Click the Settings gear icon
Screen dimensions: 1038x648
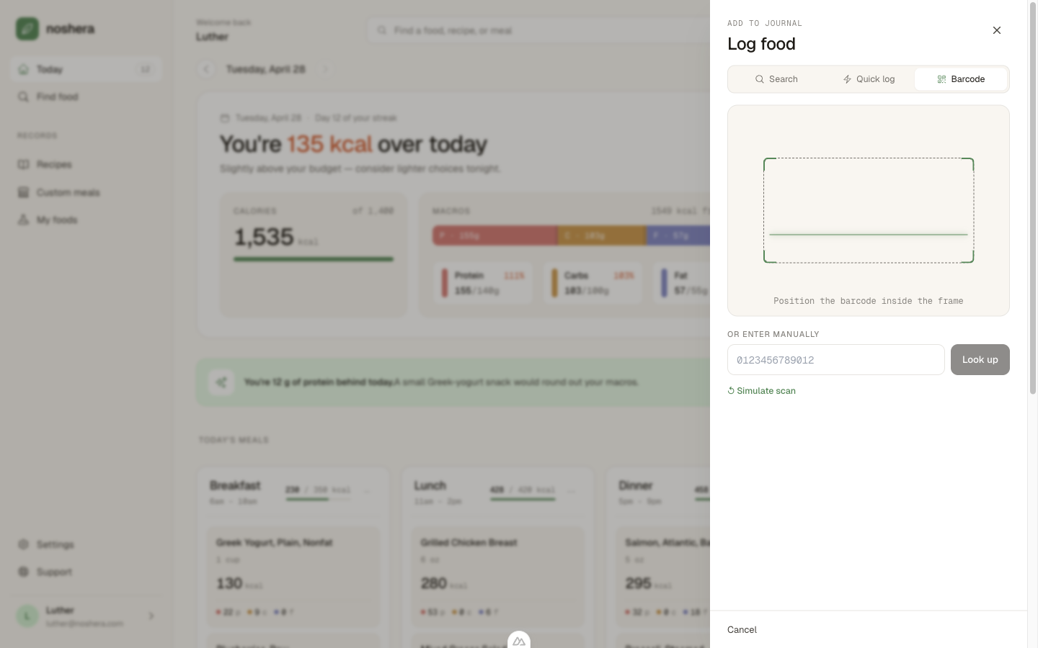(23, 544)
